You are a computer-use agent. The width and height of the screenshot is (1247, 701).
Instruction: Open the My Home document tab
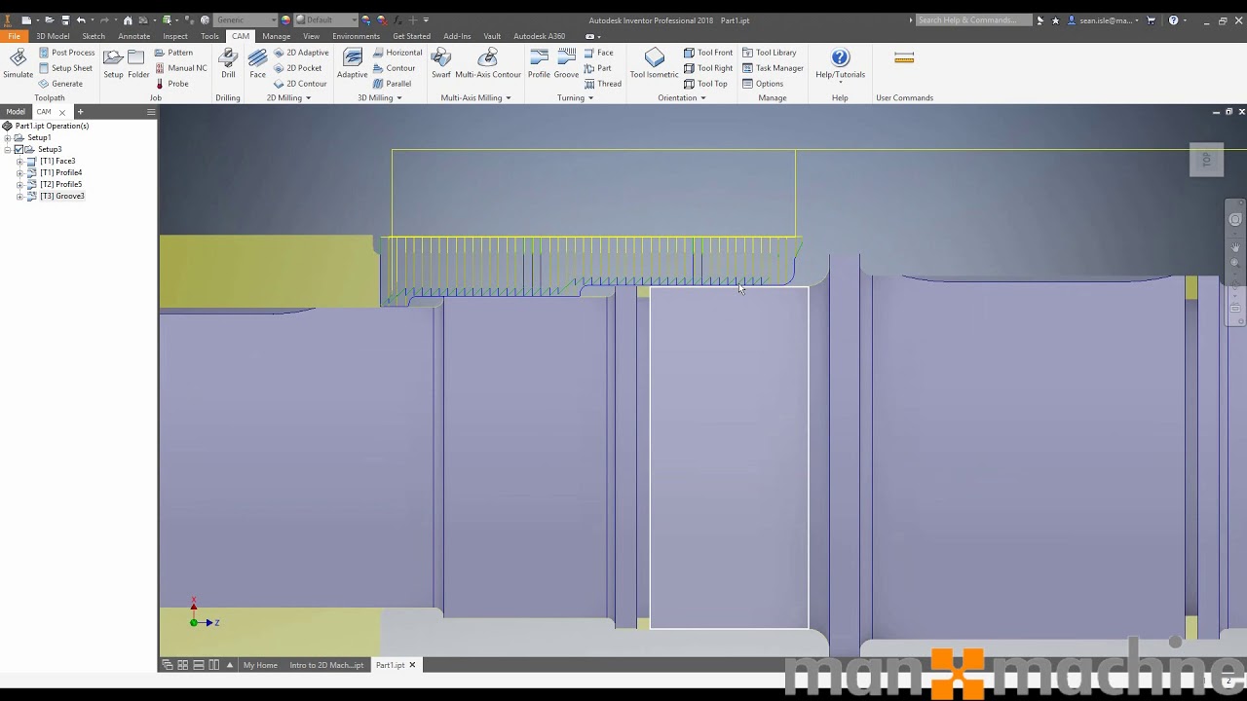tap(260, 665)
